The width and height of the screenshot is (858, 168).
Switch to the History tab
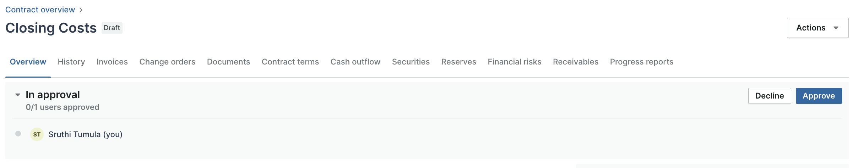coord(71,62)
